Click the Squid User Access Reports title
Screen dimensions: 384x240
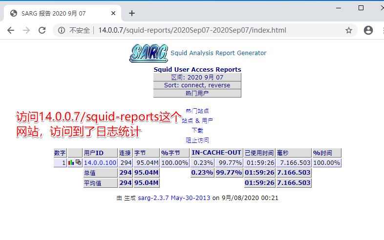click(x=197, y=69)
